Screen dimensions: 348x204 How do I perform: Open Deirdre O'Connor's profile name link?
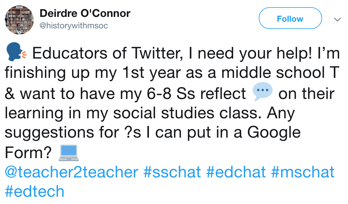click(x=85, y=13)
